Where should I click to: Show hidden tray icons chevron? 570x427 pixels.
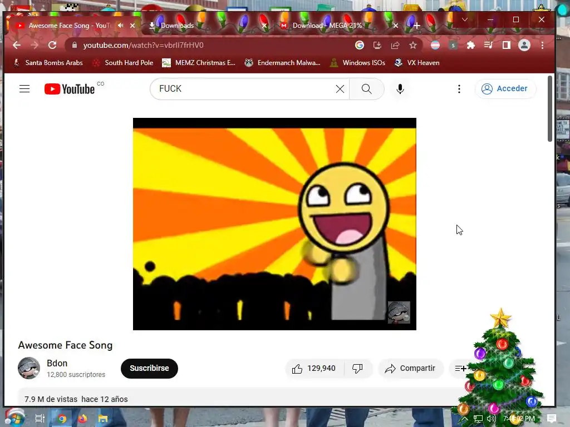[x=465, y=419]
